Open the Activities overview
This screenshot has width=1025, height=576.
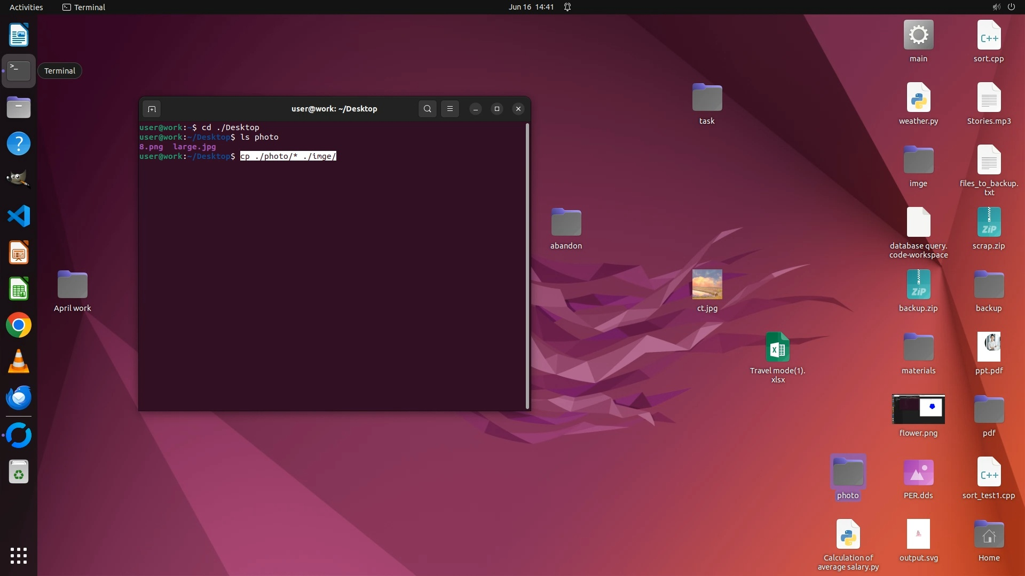pyautogui.click(x=26, y=7)
